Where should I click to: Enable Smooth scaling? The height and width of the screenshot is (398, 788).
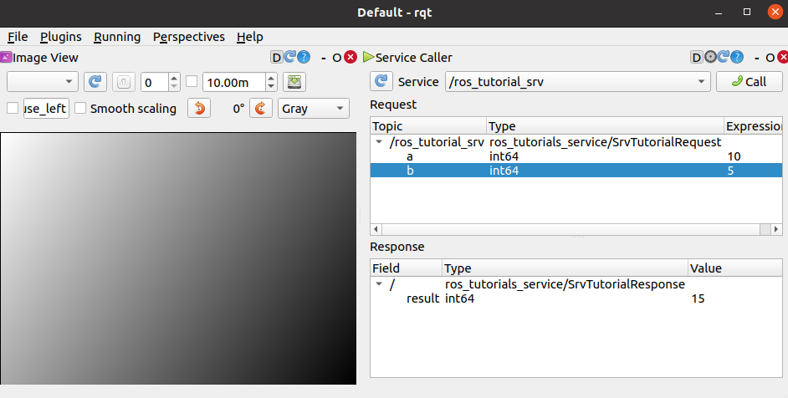click(80, 108)
